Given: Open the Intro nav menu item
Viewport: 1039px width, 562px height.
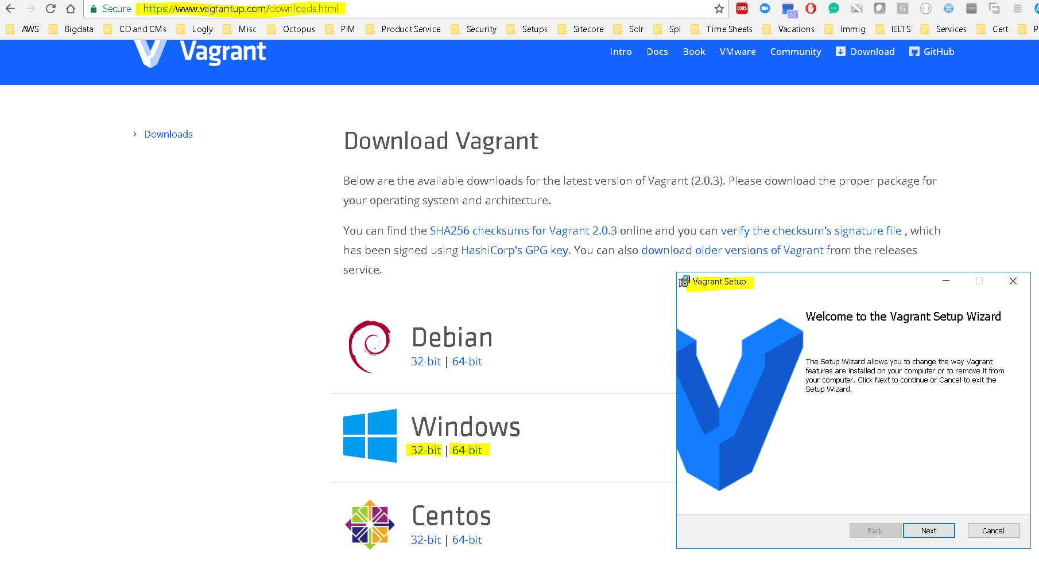Looking at the screenshot, I should (621, 52).
